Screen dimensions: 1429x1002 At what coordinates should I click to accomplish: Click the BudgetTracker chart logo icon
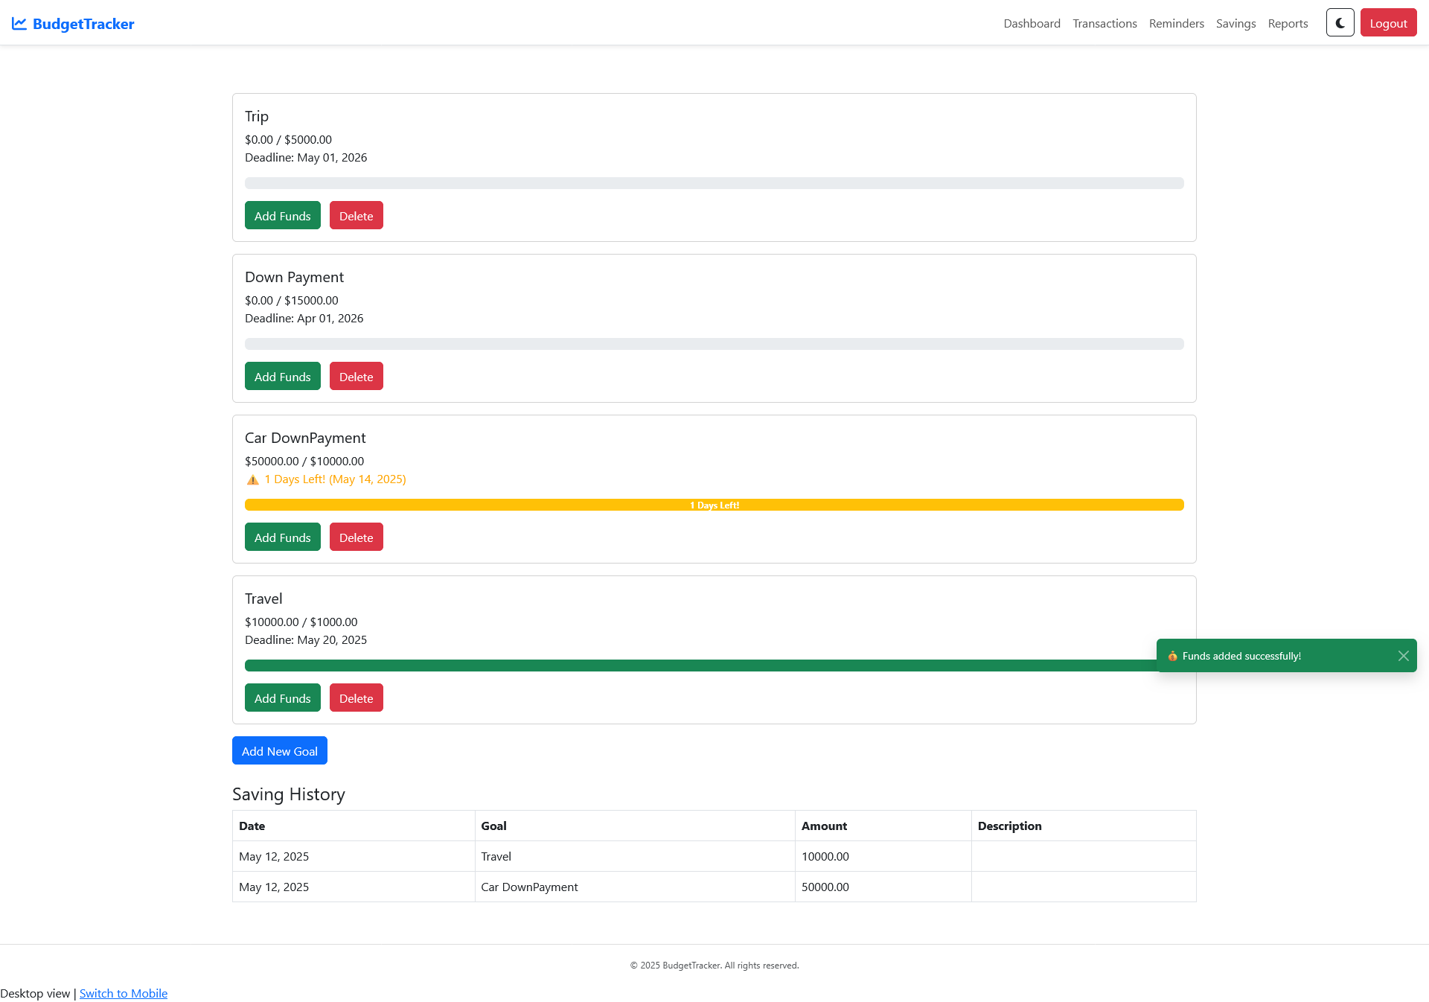click(x=19, y=24)
